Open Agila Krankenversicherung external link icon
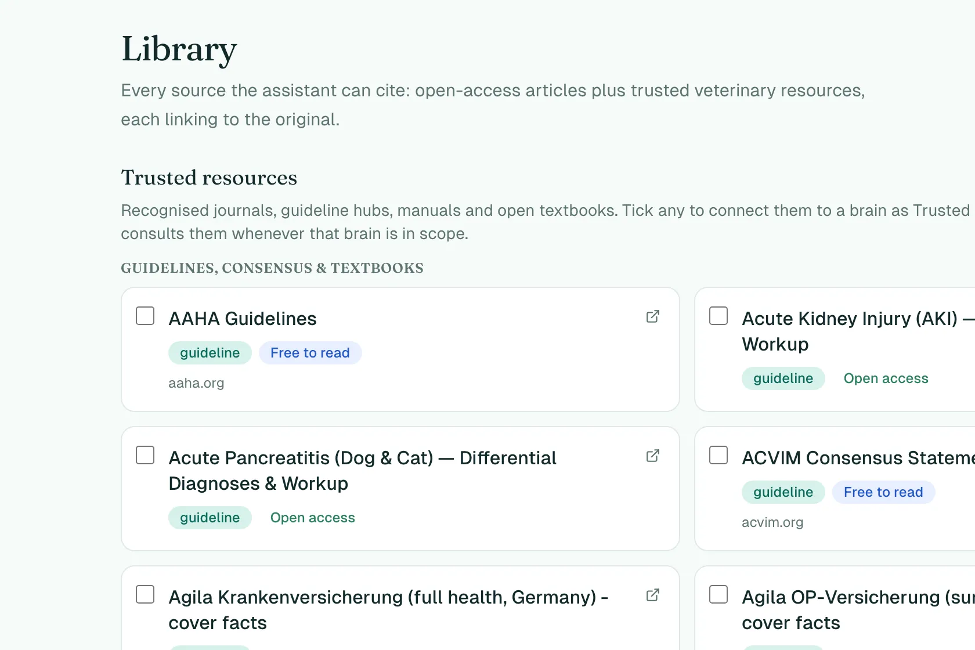Image resolution: width=975 pixels, height=650 pixels. (653, 595)
